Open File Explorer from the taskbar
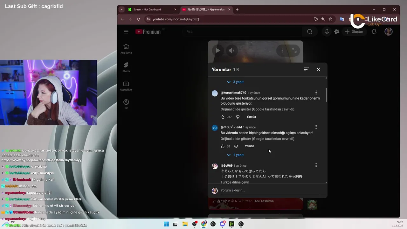 tap(185, 224)
